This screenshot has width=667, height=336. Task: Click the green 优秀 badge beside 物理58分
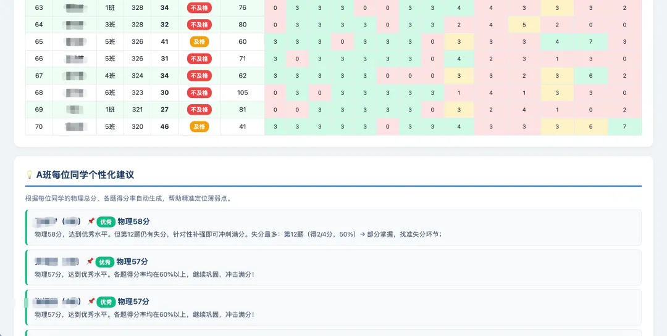pos(106,222)
